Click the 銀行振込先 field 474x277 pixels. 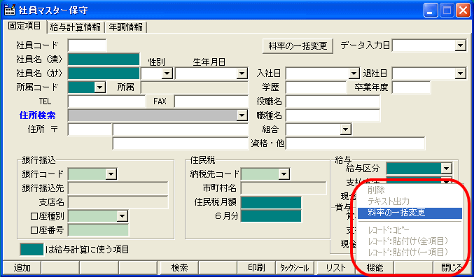118,188
